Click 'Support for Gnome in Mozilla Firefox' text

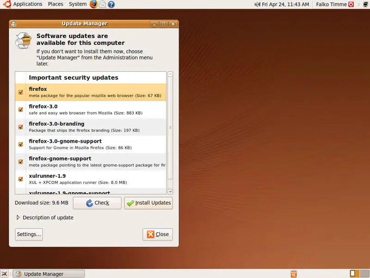(x=66, y=148)
